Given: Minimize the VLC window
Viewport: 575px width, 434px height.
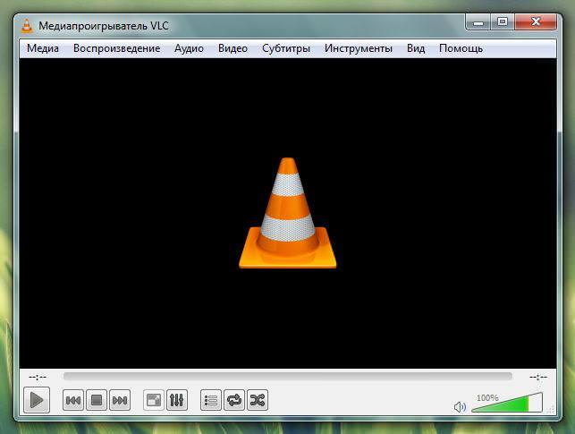Looking at the screenshot, I should click(478, 22).
